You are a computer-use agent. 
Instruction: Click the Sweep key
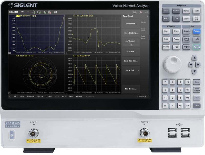(166, 47)
